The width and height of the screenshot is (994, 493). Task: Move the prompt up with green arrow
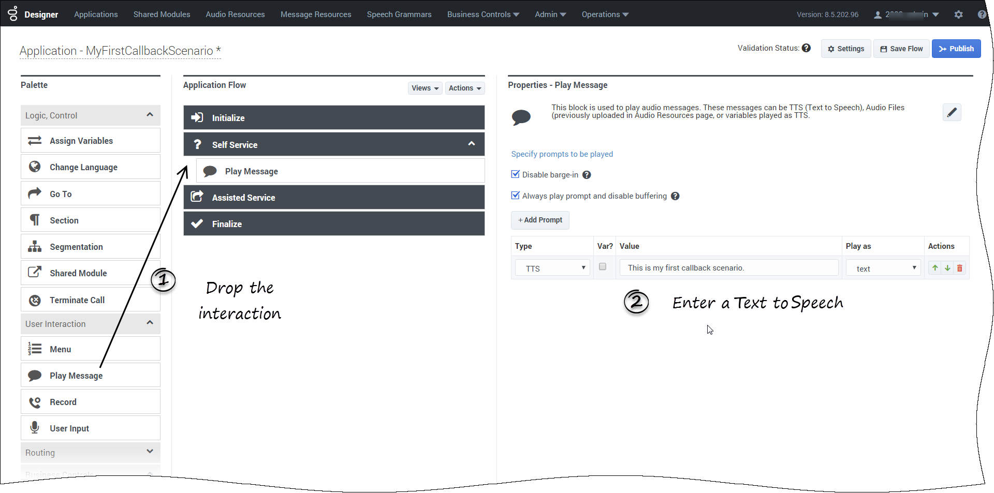pos(935,268)
